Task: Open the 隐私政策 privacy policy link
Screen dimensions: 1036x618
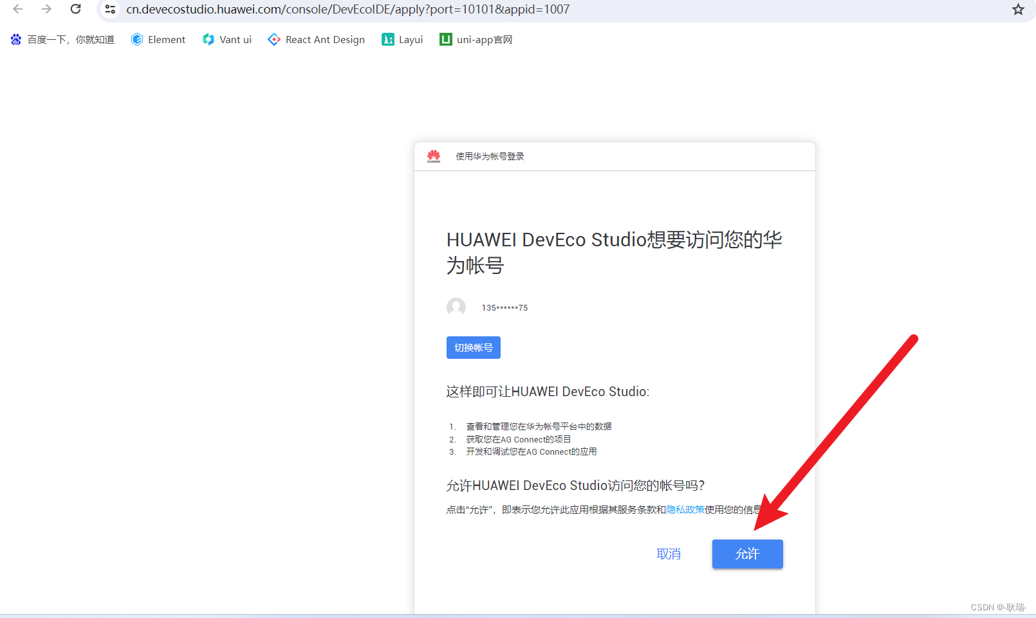Action: click(685, 509)
